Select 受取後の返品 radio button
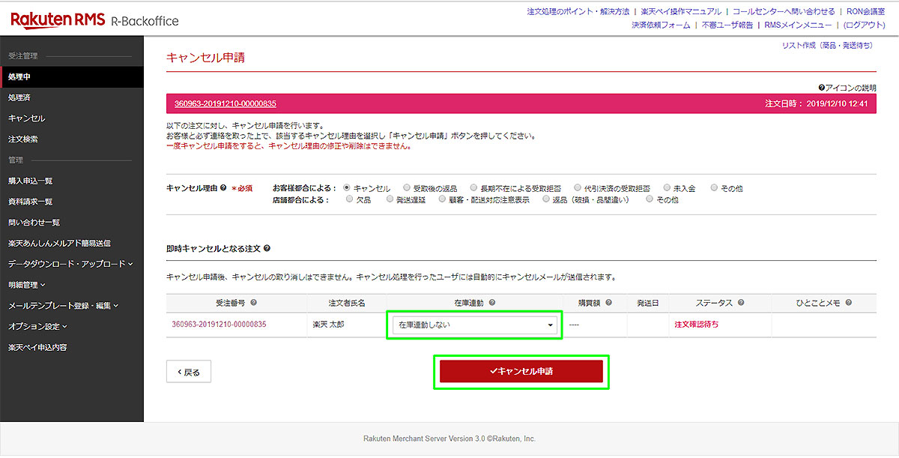 coord(406,188)
